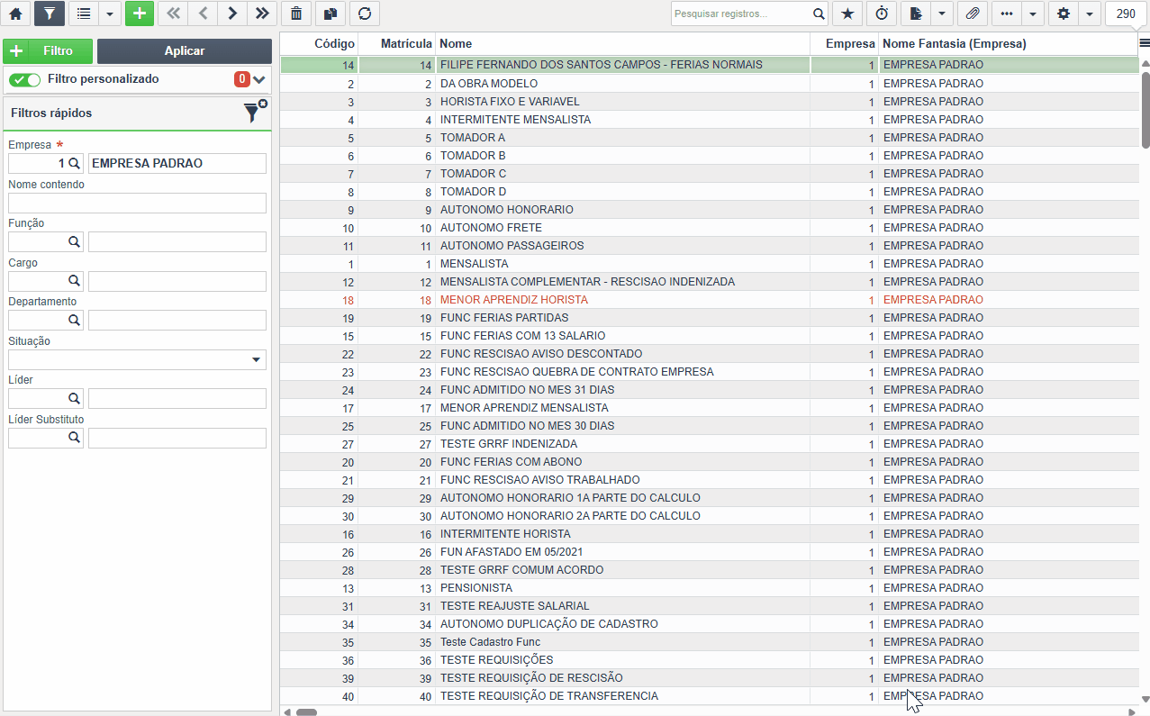Jump to first record arrow
Screen dimensions: 1150x716
click(x=174, y=14)
